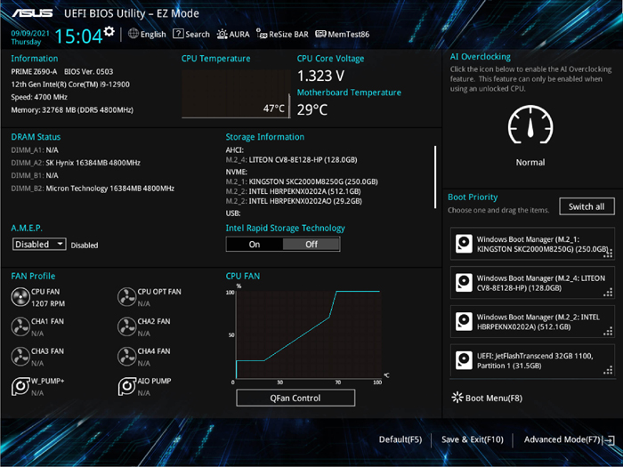Grab the drag handle of JetFlash boot entry
623x467 pixels.
608,370
